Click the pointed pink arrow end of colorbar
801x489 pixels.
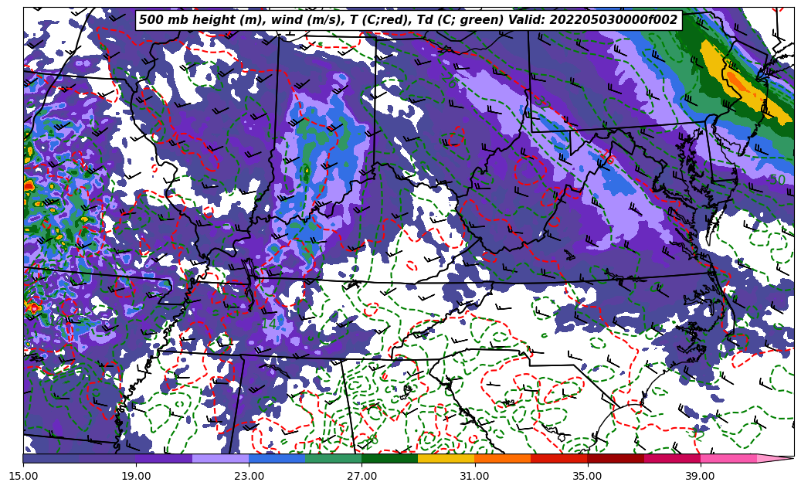coord(776,458)
